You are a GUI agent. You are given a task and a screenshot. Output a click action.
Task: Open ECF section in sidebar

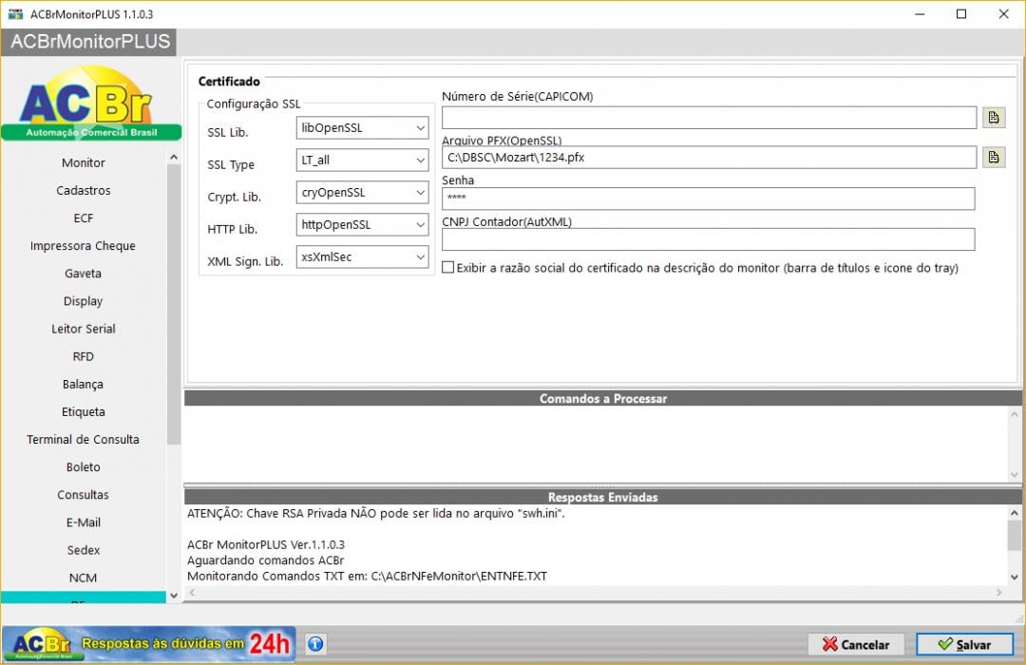coord(83,218)
